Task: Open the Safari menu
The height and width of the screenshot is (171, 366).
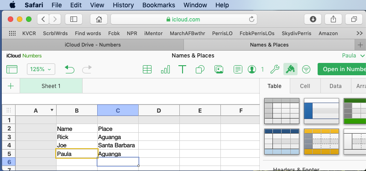Action: pyautogui.click(x=34, y=5)
